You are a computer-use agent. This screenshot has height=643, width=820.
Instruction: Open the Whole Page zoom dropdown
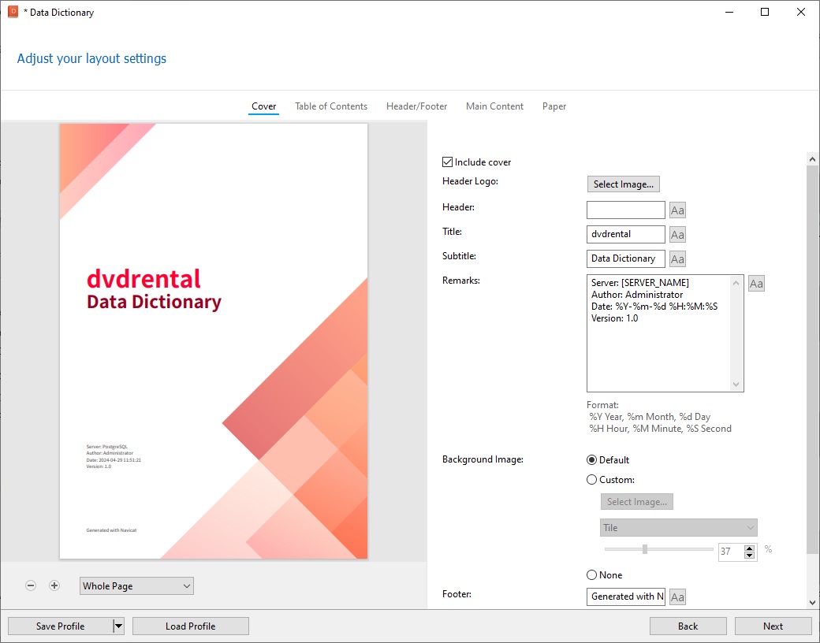136,585
